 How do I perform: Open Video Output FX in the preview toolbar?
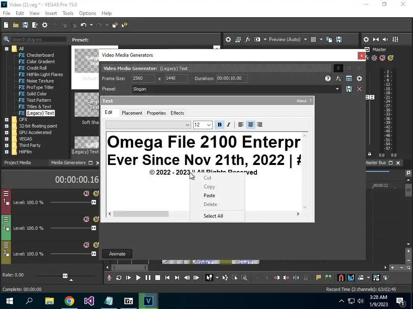point(248,39)
